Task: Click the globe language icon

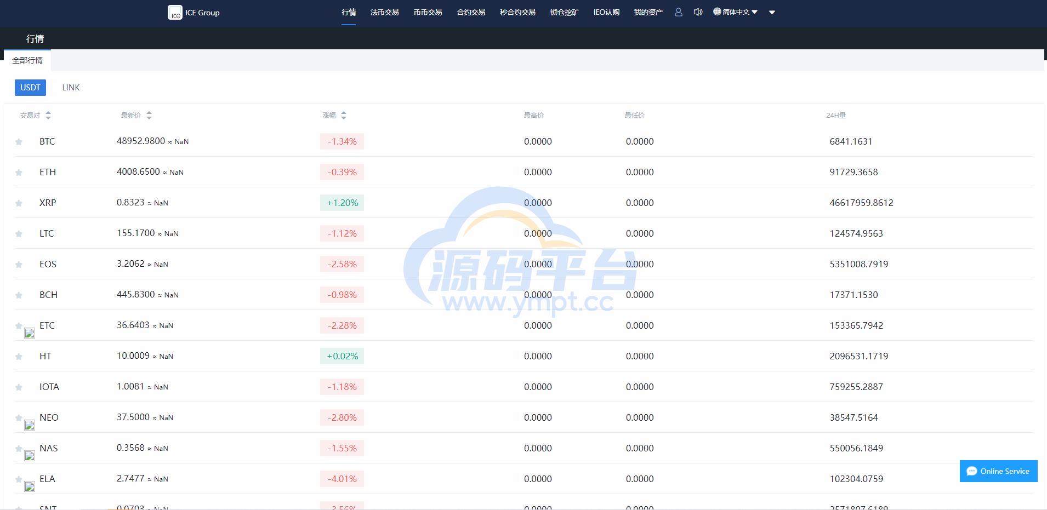Action: pos(717,12)
